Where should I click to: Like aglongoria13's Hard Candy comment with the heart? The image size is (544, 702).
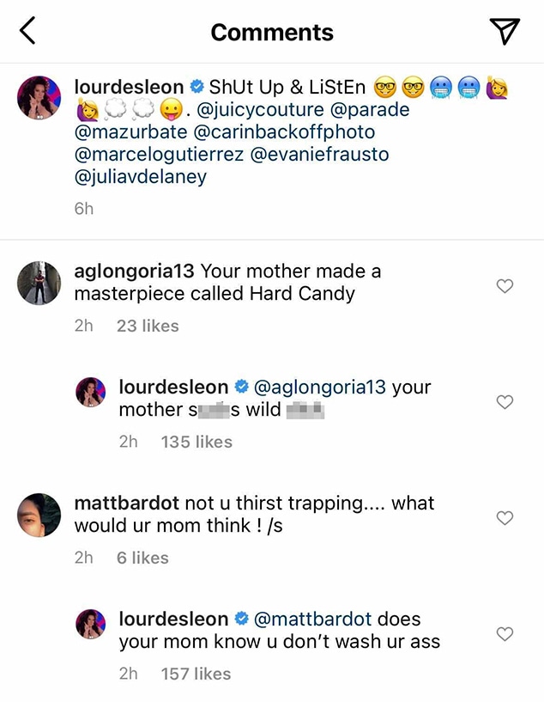[504, 286]
